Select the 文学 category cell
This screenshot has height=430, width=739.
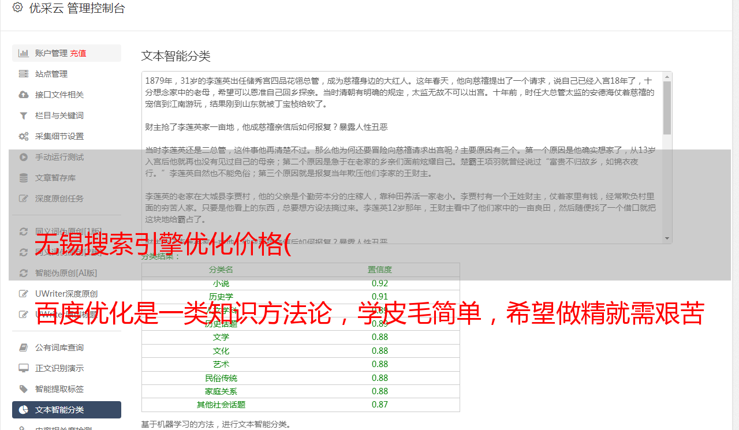pyautogui.click(x=221, y=337)
